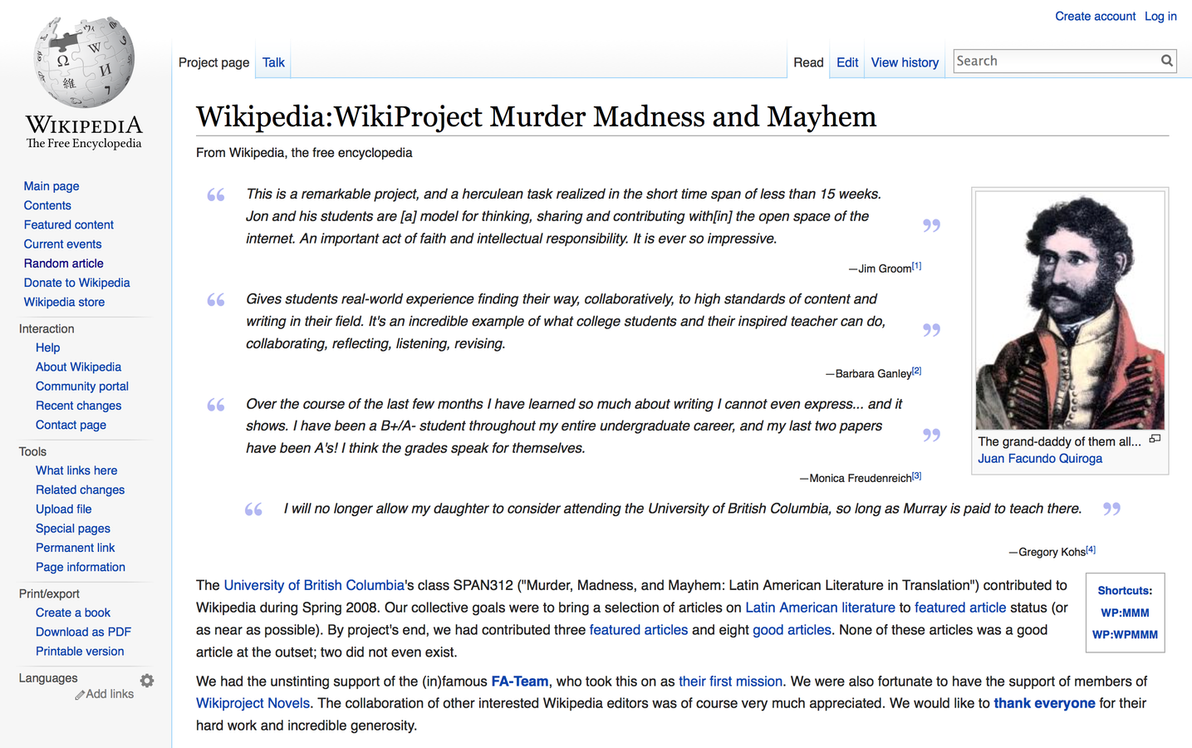This screenshot has height=748, width=1192.
Task: Click the Create account link
Action: point(1095,16)
